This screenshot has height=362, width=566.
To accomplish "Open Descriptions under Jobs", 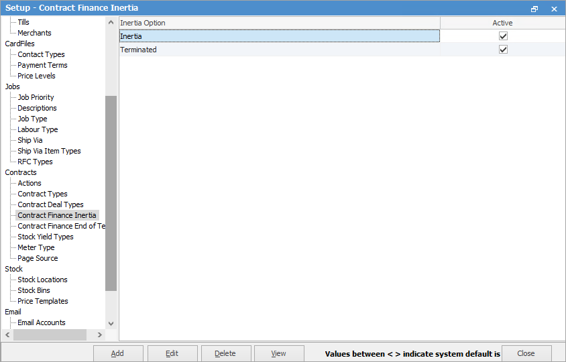I will (x=37, y=108).
